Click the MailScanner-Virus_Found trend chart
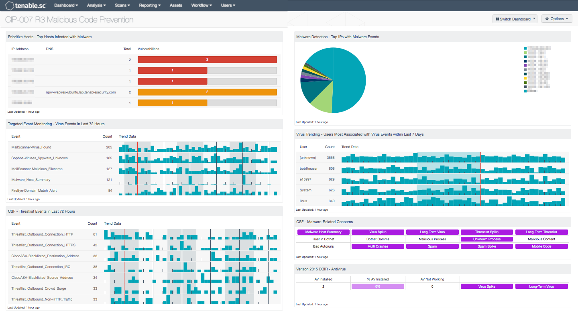Screen dimensions: 578x329 [198, 147]
